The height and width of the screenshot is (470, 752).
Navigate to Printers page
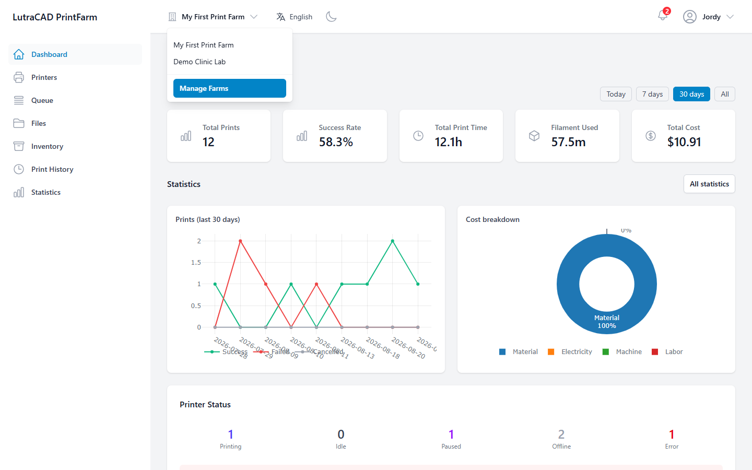coord(75,77)
